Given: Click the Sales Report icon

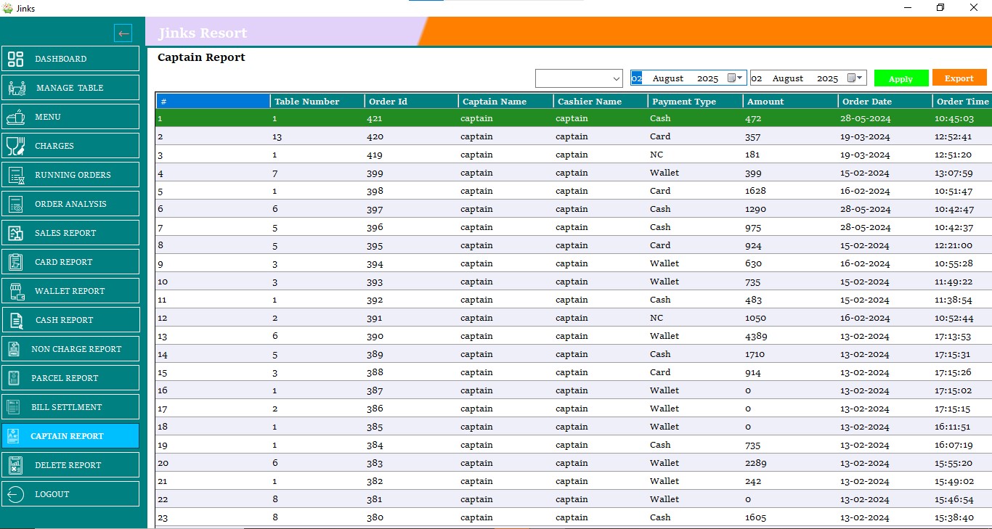Looking at the screenshot, I should point(15,233).
